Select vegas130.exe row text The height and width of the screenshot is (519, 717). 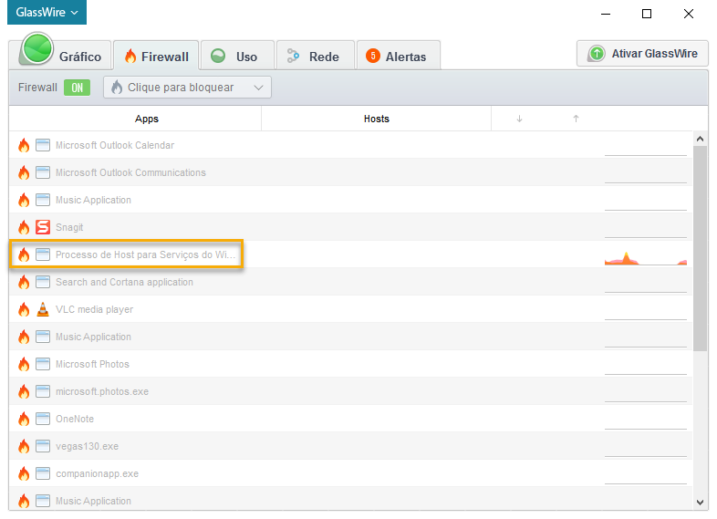click(87, 446)
